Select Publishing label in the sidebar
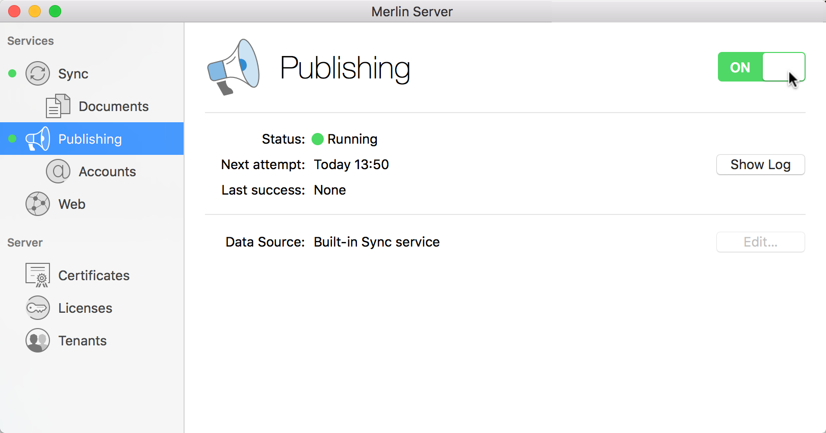Screen dimensions: 826x433 pyautogui.click(x=90, y=139)
